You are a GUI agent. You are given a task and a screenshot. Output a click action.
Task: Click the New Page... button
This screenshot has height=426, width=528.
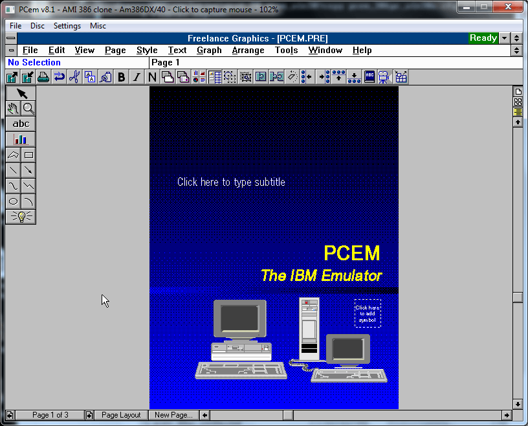point(173,415)
